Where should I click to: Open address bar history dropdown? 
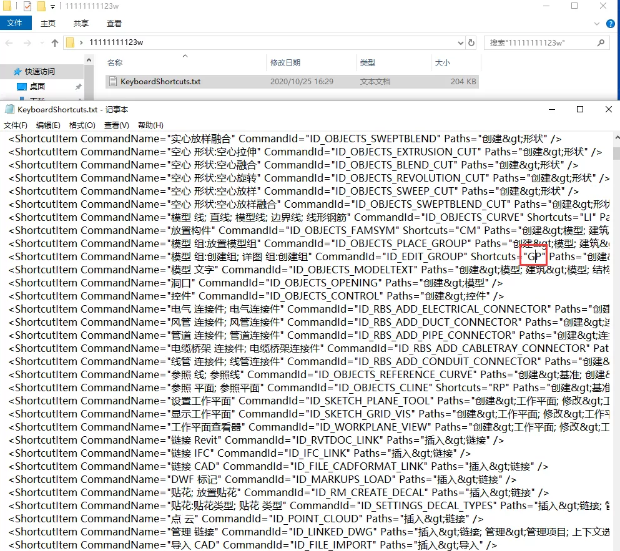460,42
